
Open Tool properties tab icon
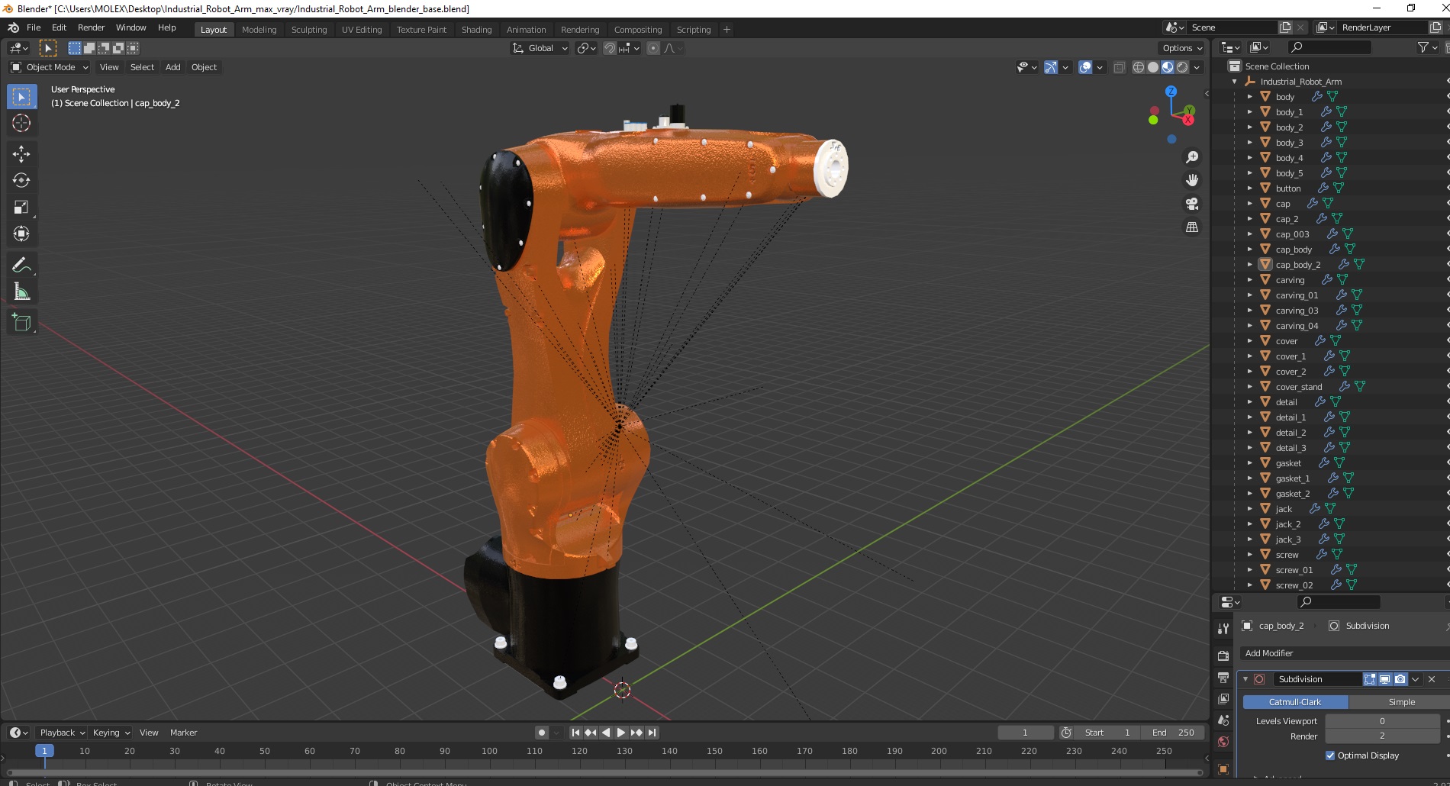pos(1223,628)
